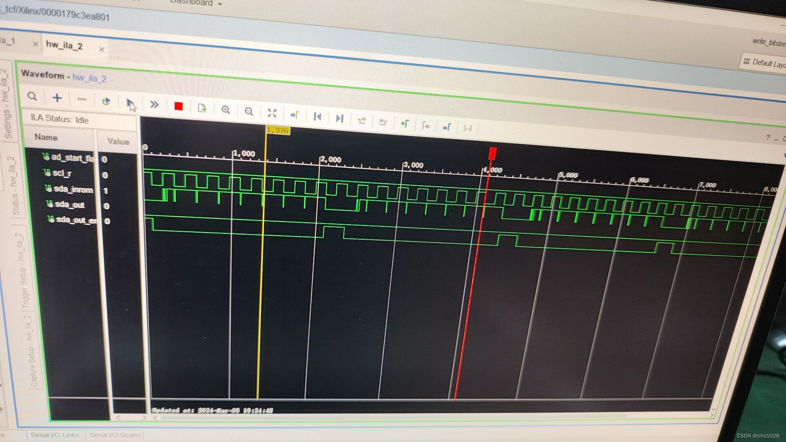Jump to the previous transition
The width and height of the screenshot is (786, 442).
317,117
